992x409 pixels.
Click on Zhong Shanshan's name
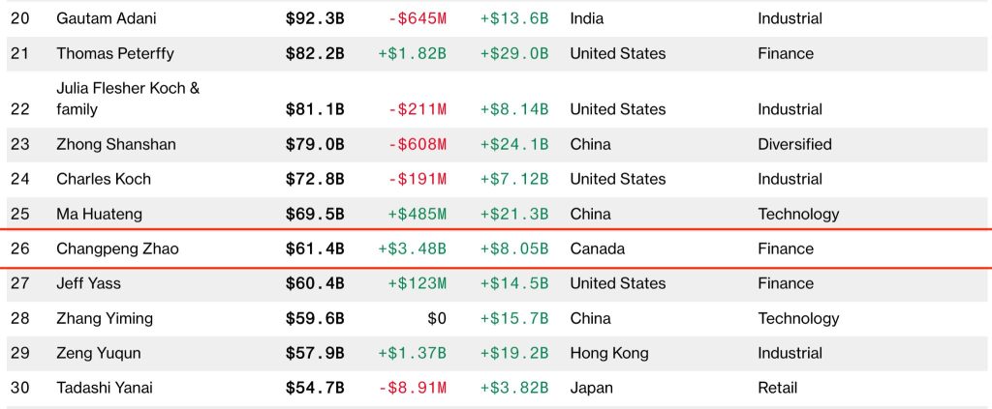116,144
